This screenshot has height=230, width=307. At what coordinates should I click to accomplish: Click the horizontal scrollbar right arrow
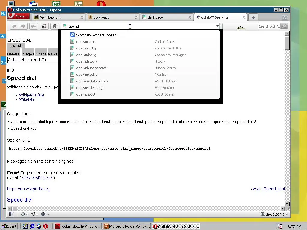(x=282, y=209)
